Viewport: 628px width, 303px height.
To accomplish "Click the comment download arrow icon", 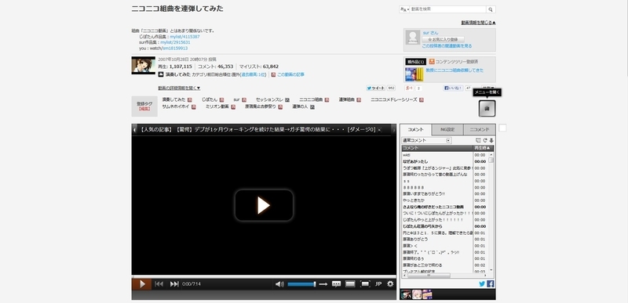I will [491, 140].
